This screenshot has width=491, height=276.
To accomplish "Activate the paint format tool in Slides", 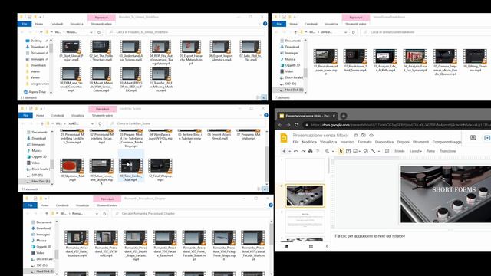I will click(x=318, y=151).
